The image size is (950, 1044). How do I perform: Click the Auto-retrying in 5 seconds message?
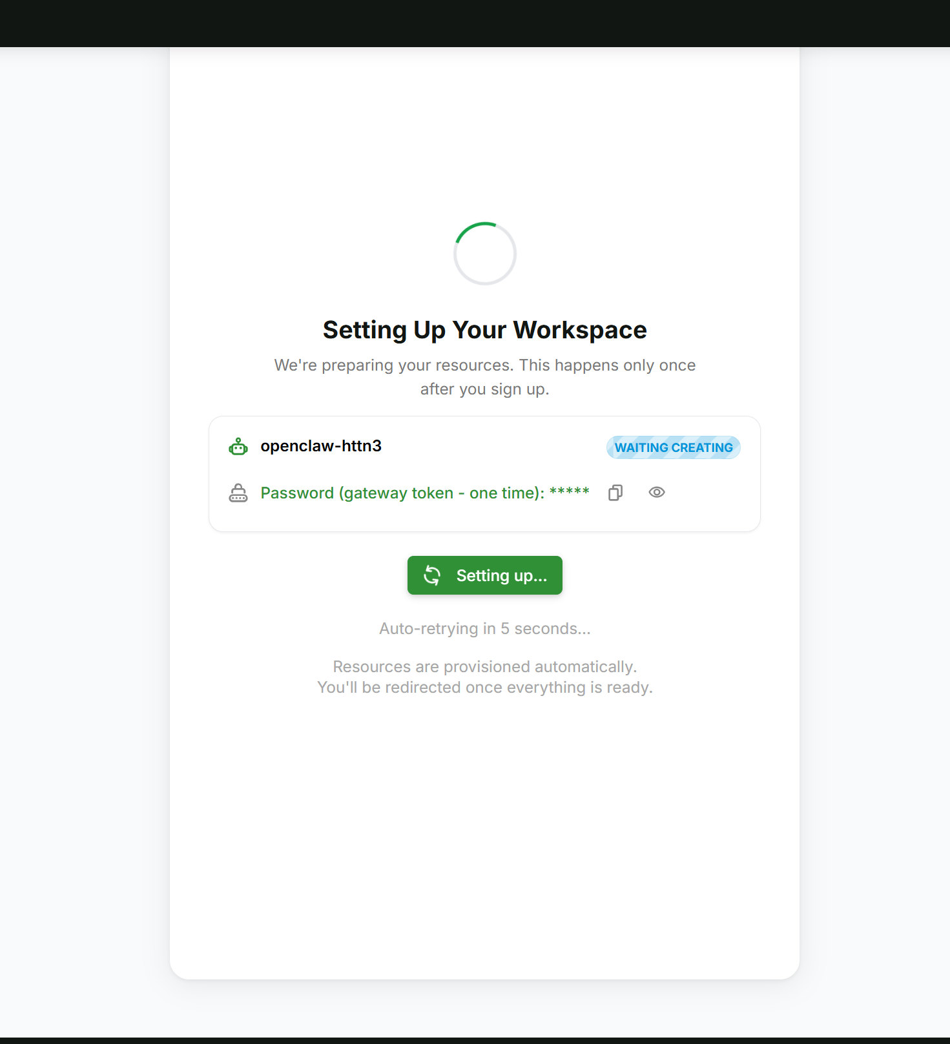485,629
